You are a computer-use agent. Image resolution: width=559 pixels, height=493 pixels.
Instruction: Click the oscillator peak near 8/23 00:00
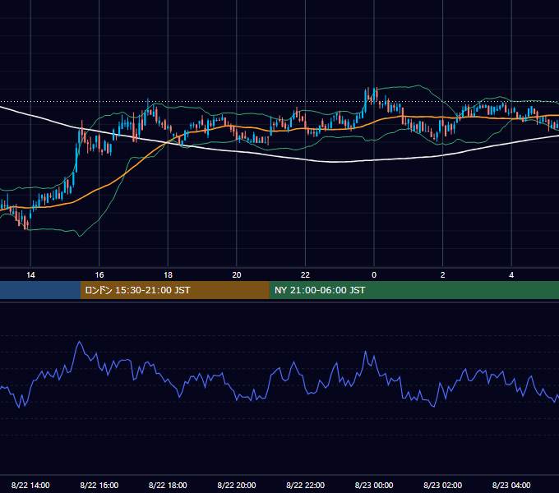tap(366, 352)
